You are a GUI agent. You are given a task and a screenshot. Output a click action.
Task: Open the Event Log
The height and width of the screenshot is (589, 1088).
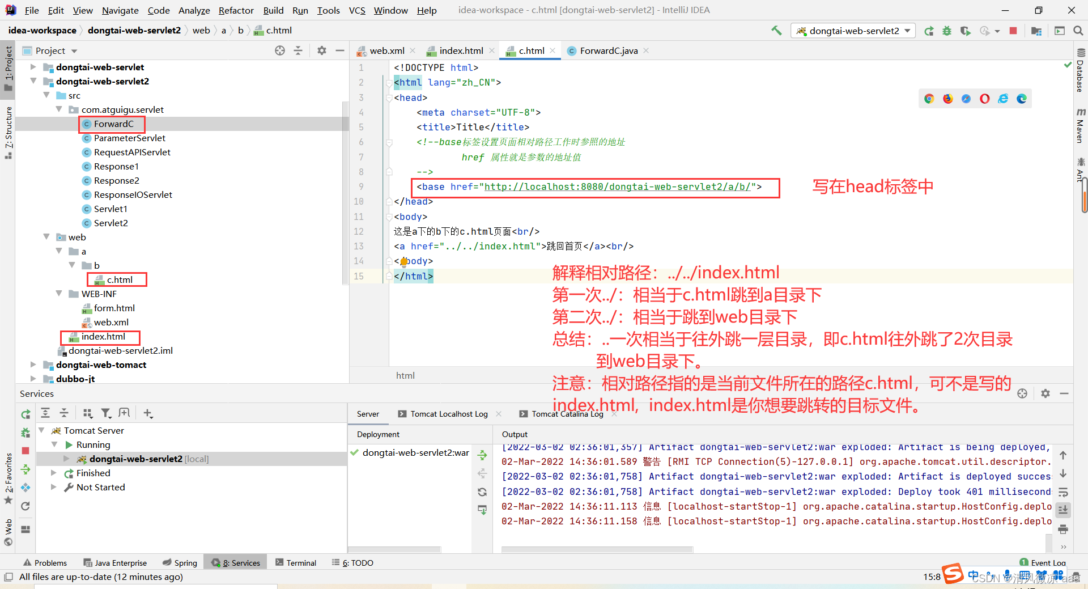[x=1043, y=562]
